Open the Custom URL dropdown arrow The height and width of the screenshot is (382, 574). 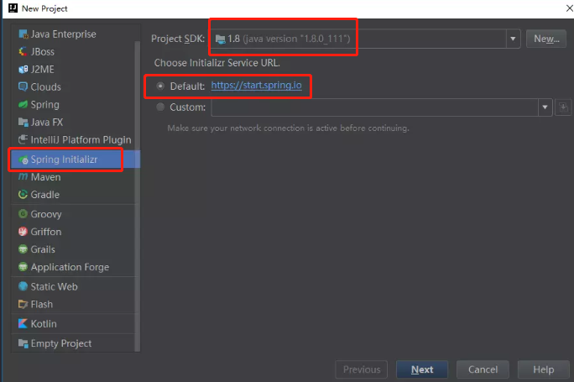tap(545, 107)
